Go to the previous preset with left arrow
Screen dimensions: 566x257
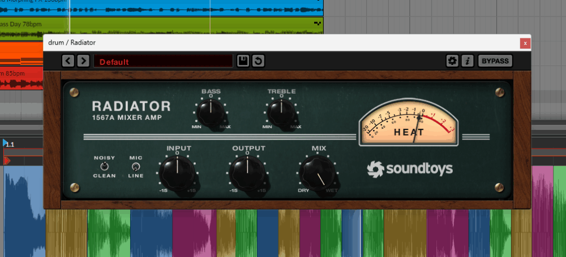(68, 61)
